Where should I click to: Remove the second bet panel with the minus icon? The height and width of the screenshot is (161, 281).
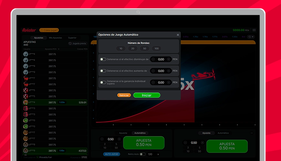(x=252, y=133)
